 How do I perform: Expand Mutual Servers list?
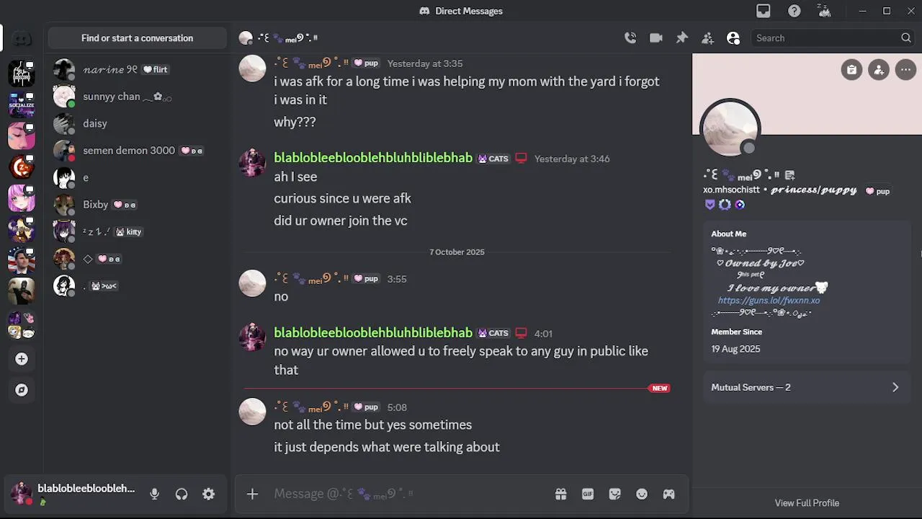(805, 387)
